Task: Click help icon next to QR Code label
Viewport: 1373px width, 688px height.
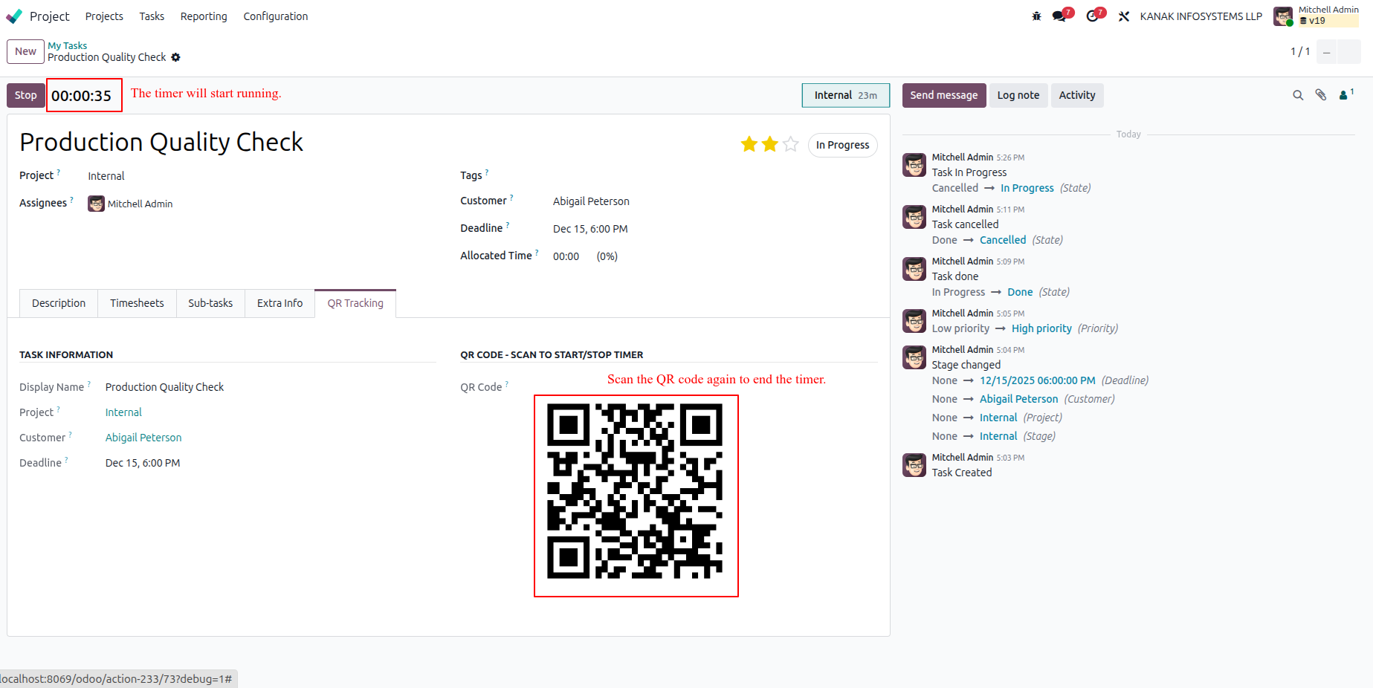Action: point(507,384)
